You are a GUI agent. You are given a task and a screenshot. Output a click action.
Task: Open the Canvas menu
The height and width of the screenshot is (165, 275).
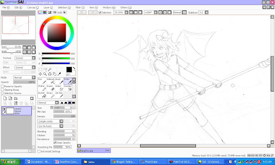(33, 8)
